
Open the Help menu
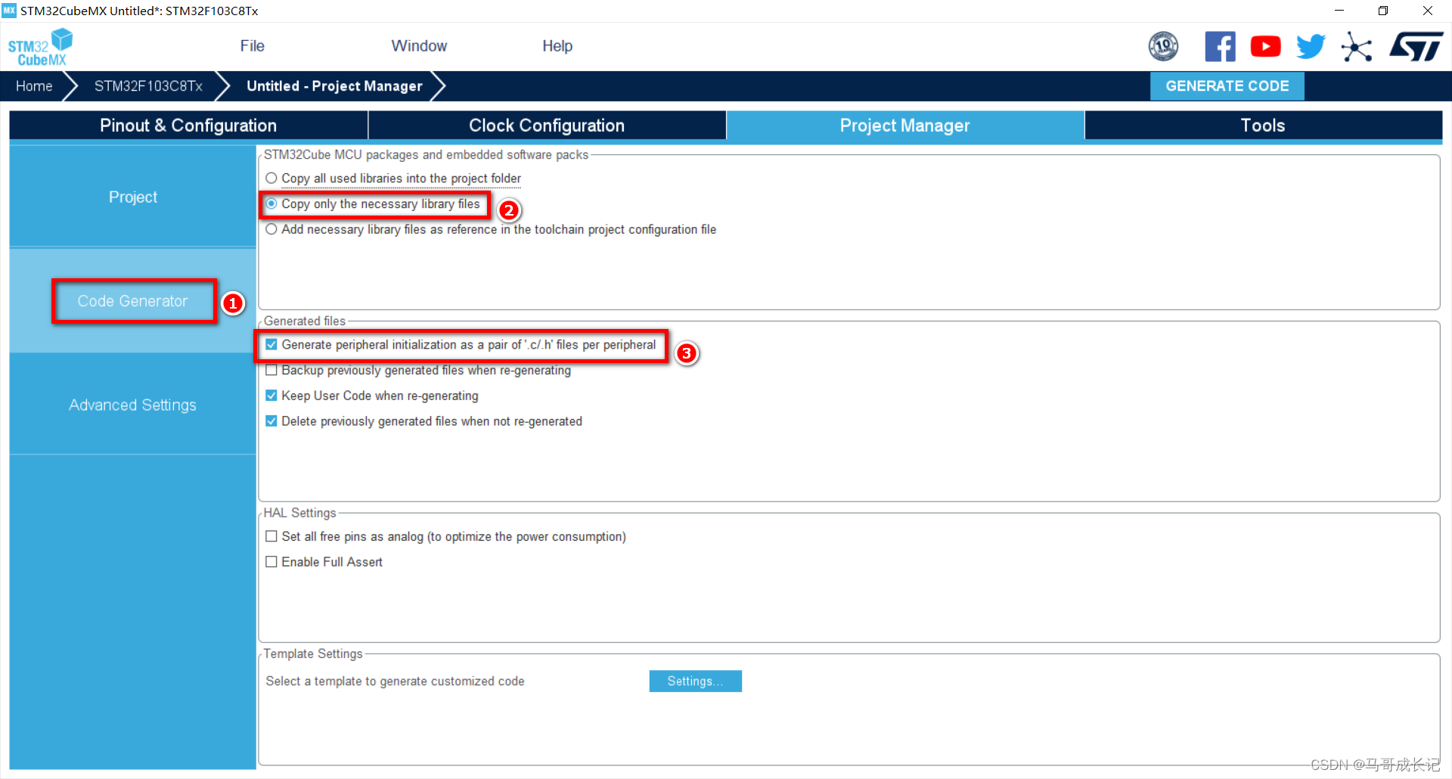tap(557, 46)
